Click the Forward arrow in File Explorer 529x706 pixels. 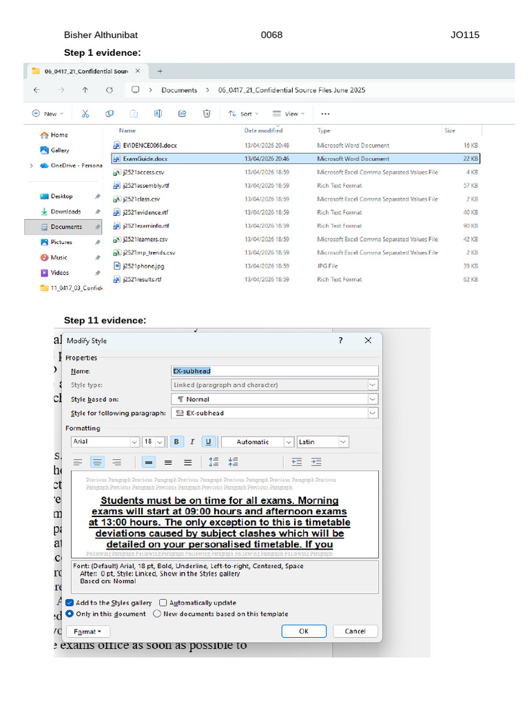point(61,90)
